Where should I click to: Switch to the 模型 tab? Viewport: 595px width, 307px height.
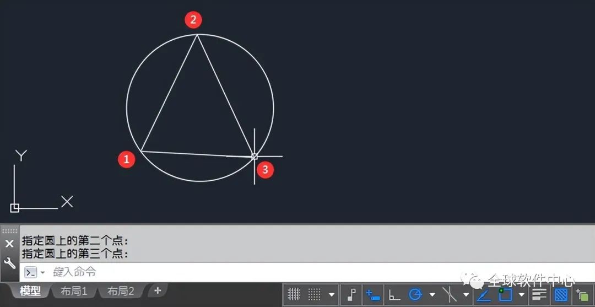click(x=30, y=291)
